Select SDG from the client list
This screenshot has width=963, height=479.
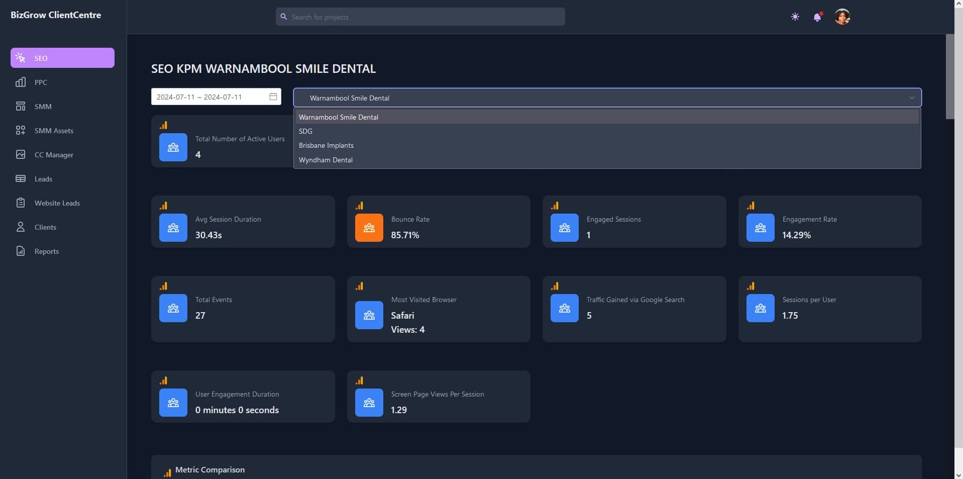point(607,131)
